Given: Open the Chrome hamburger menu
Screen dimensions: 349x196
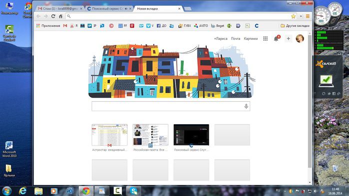Looking at the screenshot, I should coord(308,16).
